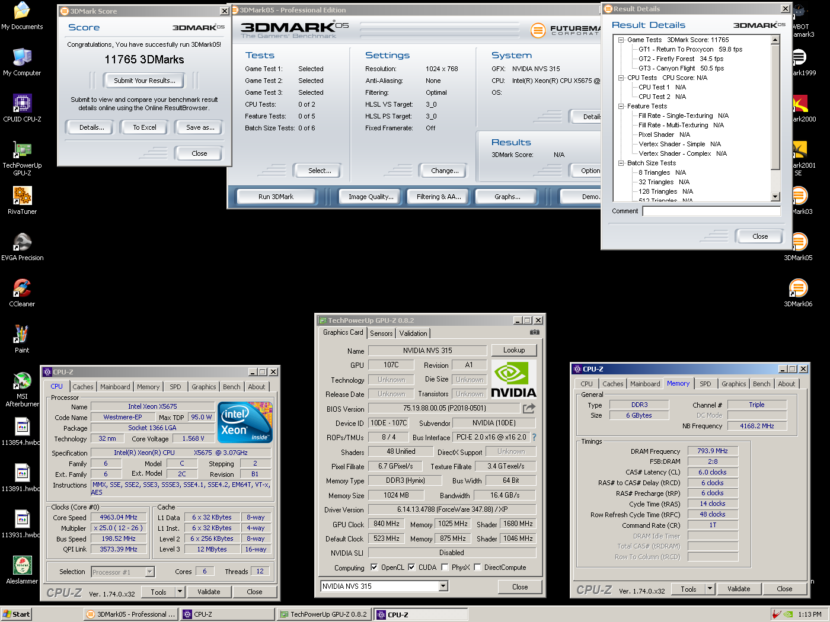The image size is (830, 622).
Task: Click the Change button under Settings
Action: [445, 171]
